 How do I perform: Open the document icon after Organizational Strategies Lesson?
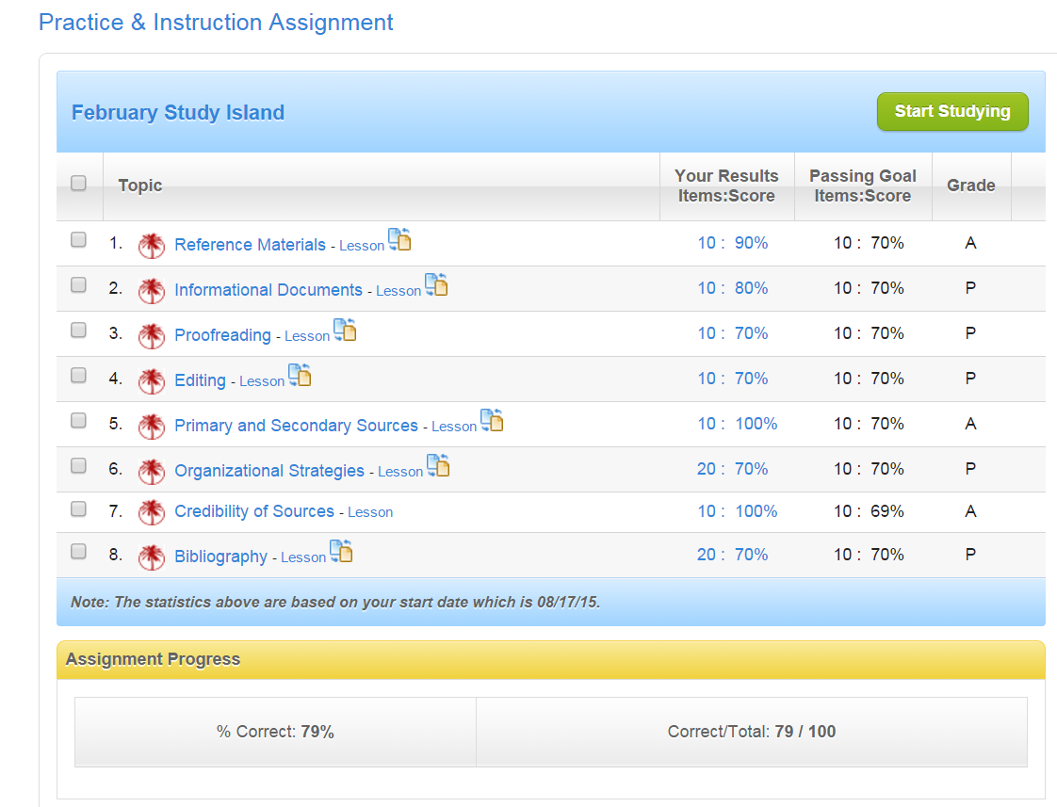(438, 465)
